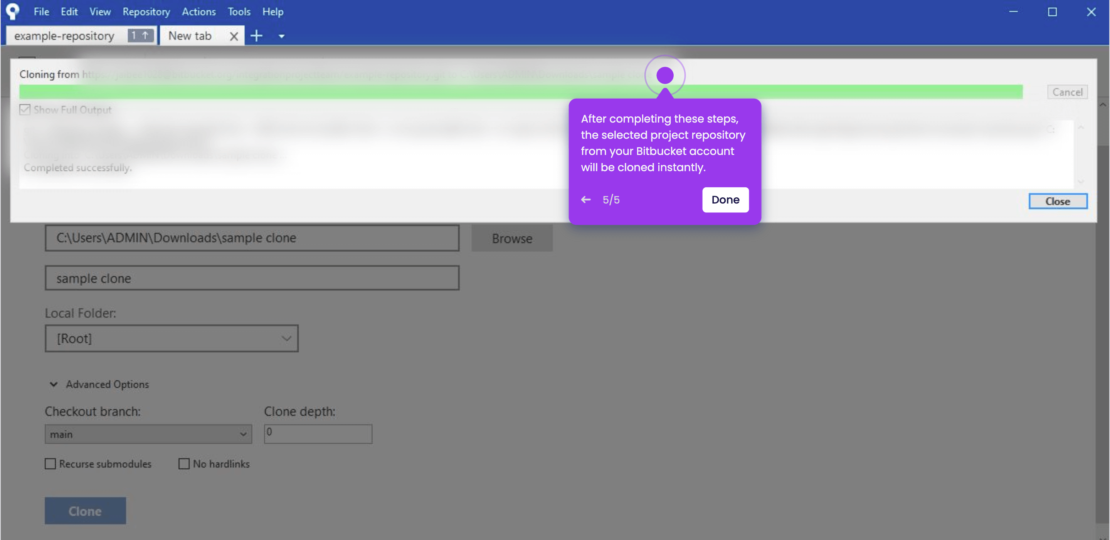
Task: Open the Actions menu
Action: (x=198, y=12)
